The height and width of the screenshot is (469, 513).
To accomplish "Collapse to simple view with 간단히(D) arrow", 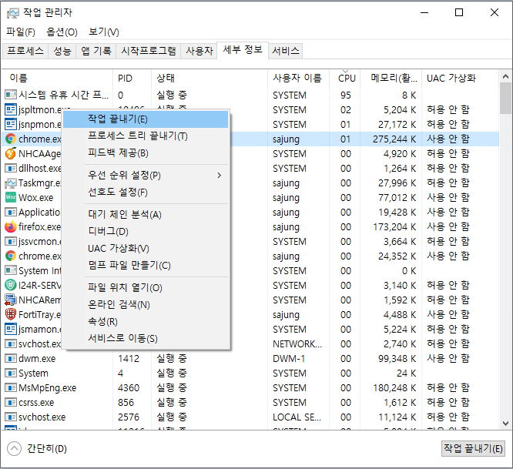I will (x=14, y=449).
